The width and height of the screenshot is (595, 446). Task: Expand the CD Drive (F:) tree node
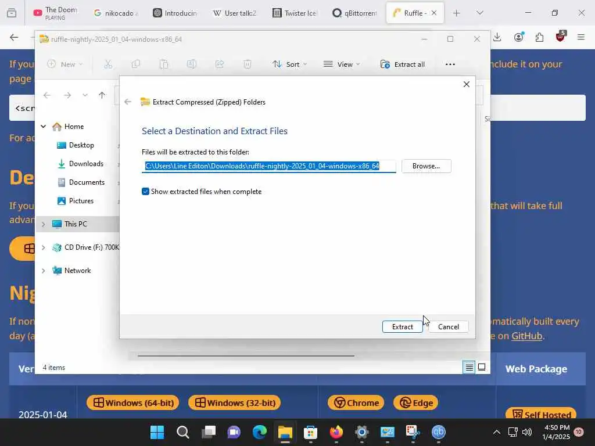(43, 247)
